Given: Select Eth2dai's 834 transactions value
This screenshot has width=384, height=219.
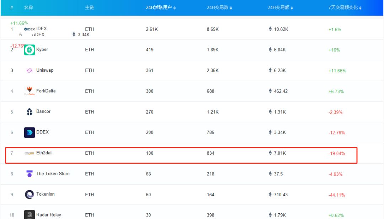Looking at the screenshot, I should tap(210, 153).
